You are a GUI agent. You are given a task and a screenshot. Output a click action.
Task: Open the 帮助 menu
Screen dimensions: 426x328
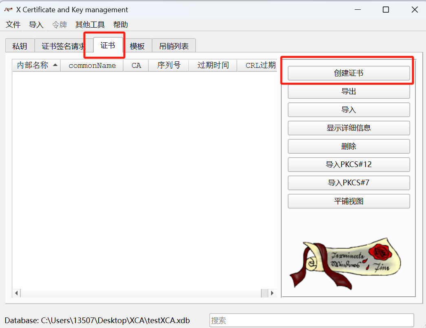(x=120, y=25)
